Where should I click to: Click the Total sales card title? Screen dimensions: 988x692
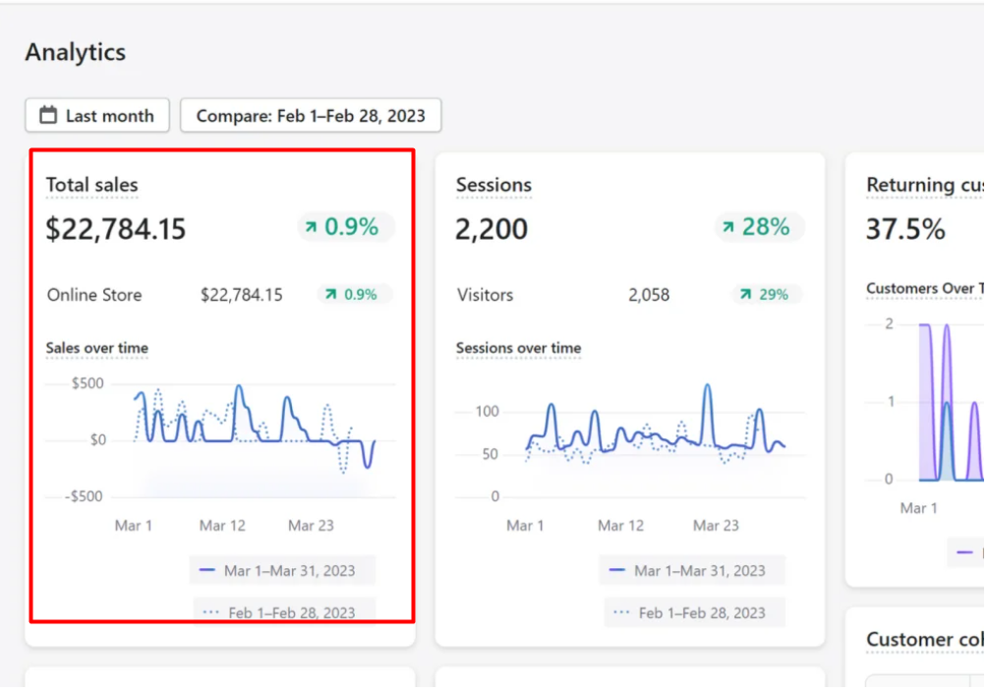coord(92,185)
